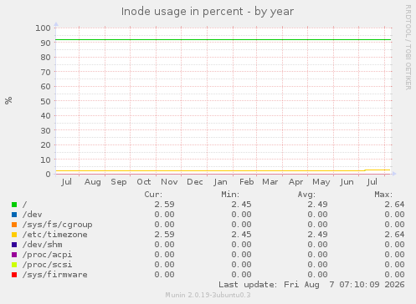Click the "Nov" label on the x-axis
This screenshot has height=304, width=416.
pyautogui.click(x=169, y=182)
